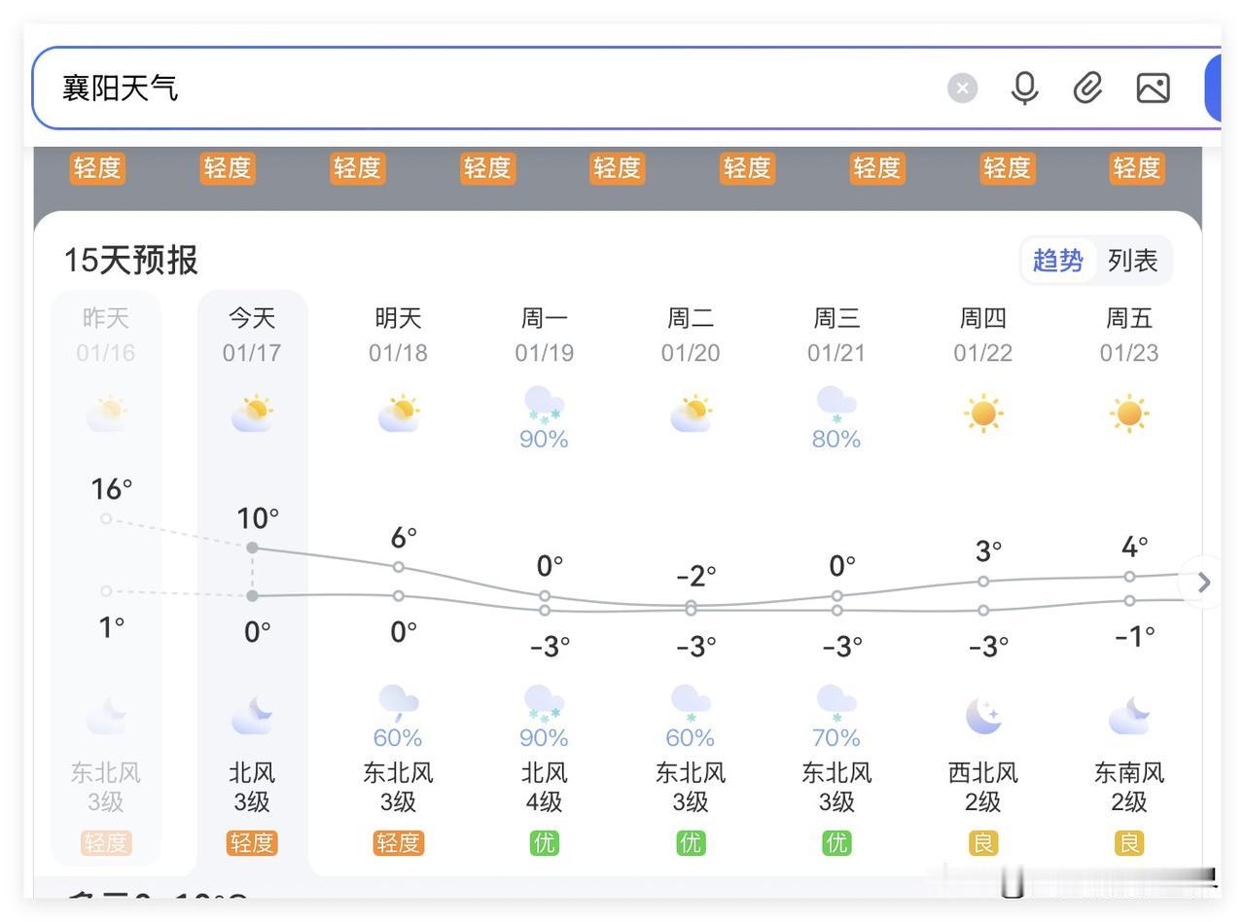Show next forecast days with right chevron
This screenshot has width=1245, height=922.
[x=1204, y=583]
